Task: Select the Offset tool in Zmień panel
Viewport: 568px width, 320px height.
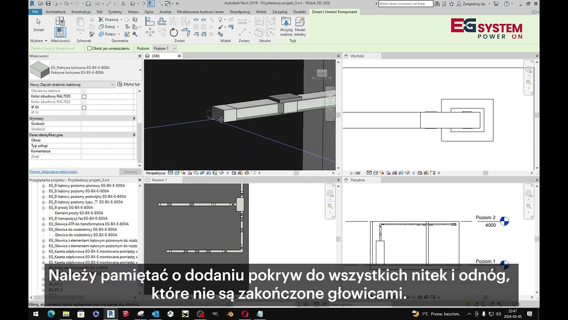Action: 162,21
